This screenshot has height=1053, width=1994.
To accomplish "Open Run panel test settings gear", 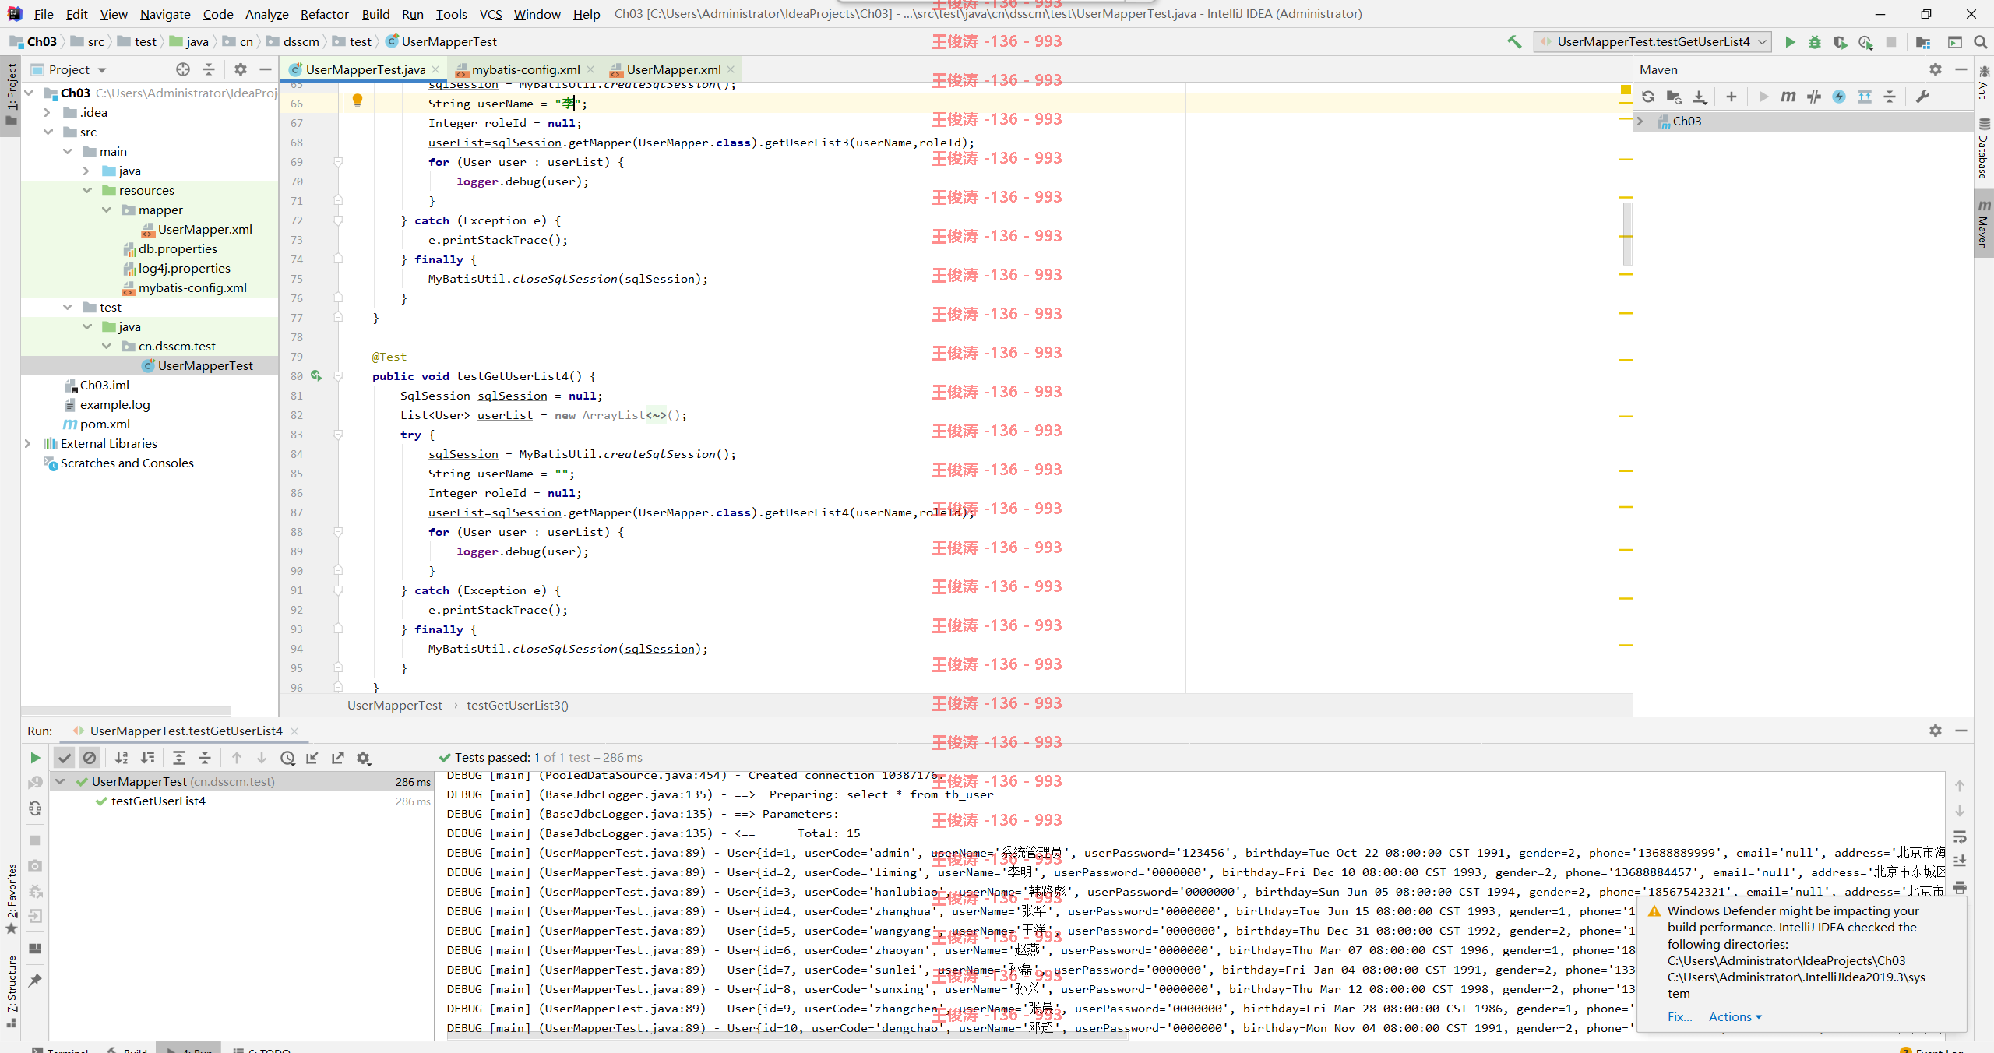I will pyautogui.click(x=364, y=758).
